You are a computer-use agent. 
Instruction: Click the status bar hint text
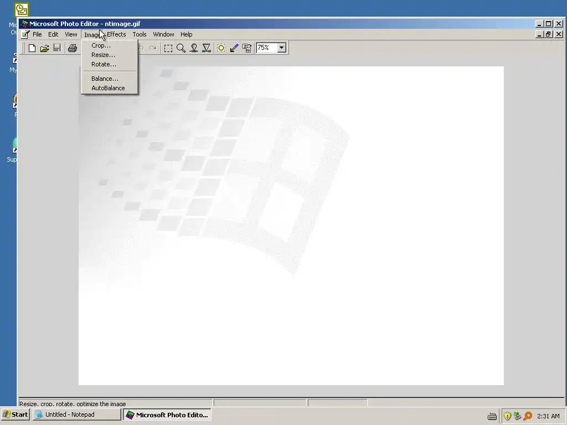click(73, 403)
